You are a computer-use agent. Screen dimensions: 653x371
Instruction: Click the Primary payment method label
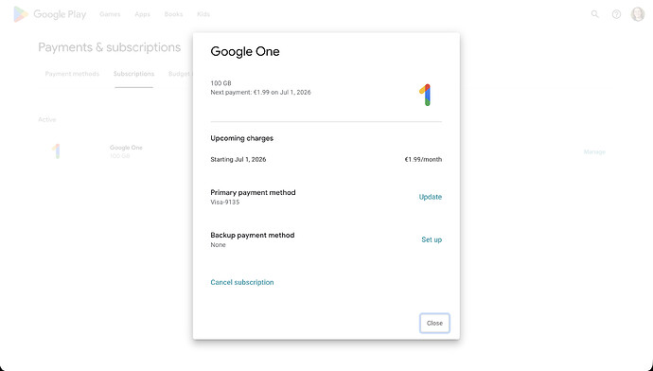[x=253, y=192]
